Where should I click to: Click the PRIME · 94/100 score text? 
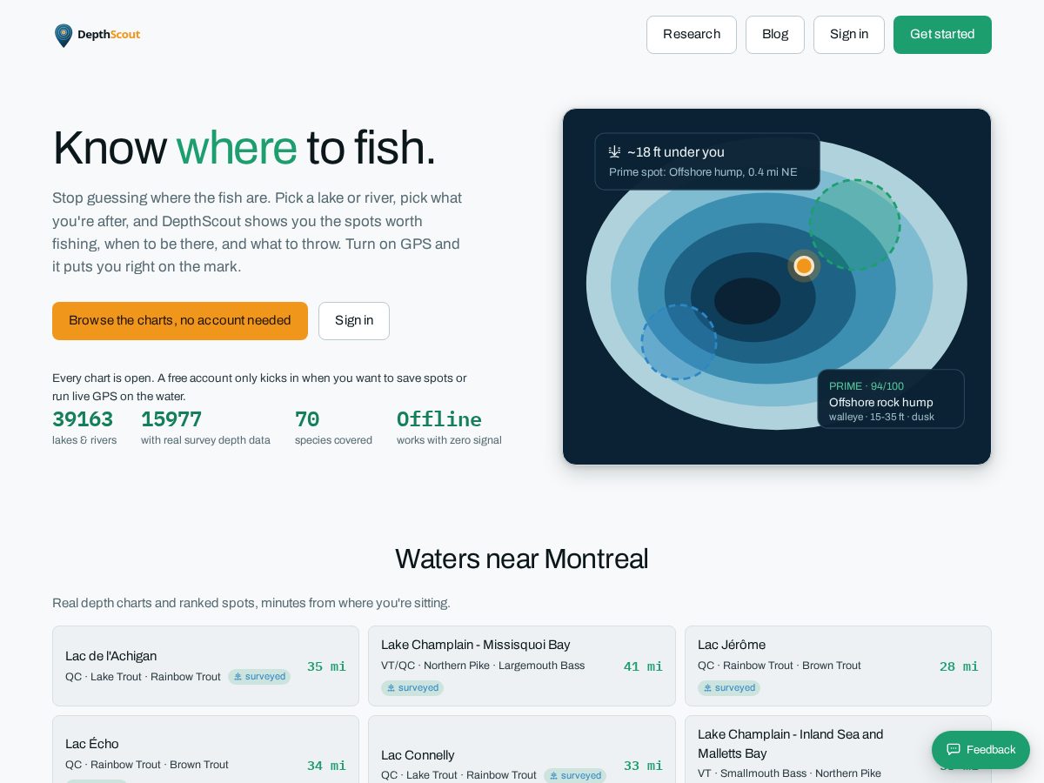[867, 386]
